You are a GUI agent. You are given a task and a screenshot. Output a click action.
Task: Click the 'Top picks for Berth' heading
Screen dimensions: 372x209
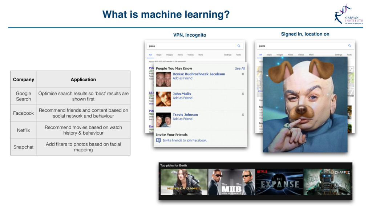[173, 165]
